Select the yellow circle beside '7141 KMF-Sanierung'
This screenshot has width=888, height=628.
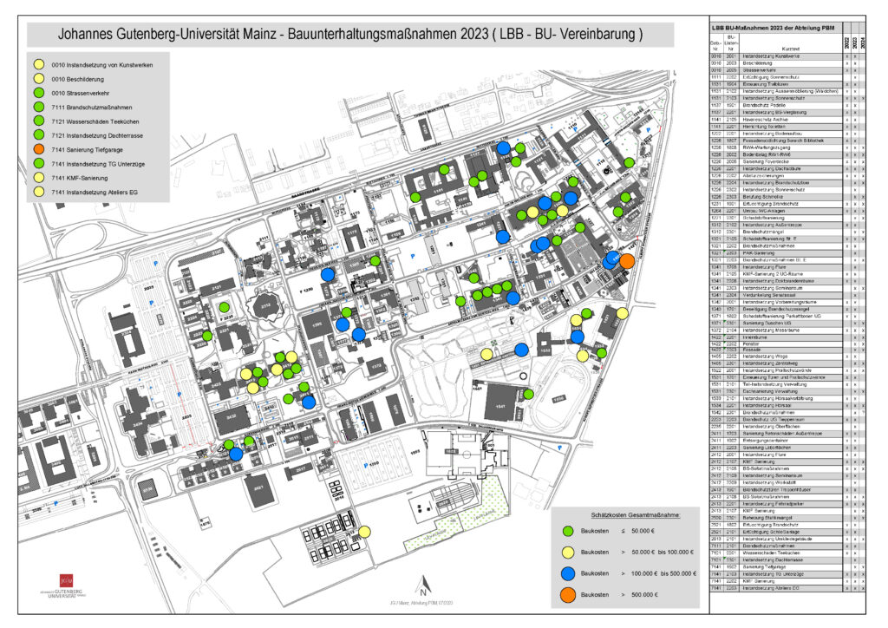tap(38, 178)
